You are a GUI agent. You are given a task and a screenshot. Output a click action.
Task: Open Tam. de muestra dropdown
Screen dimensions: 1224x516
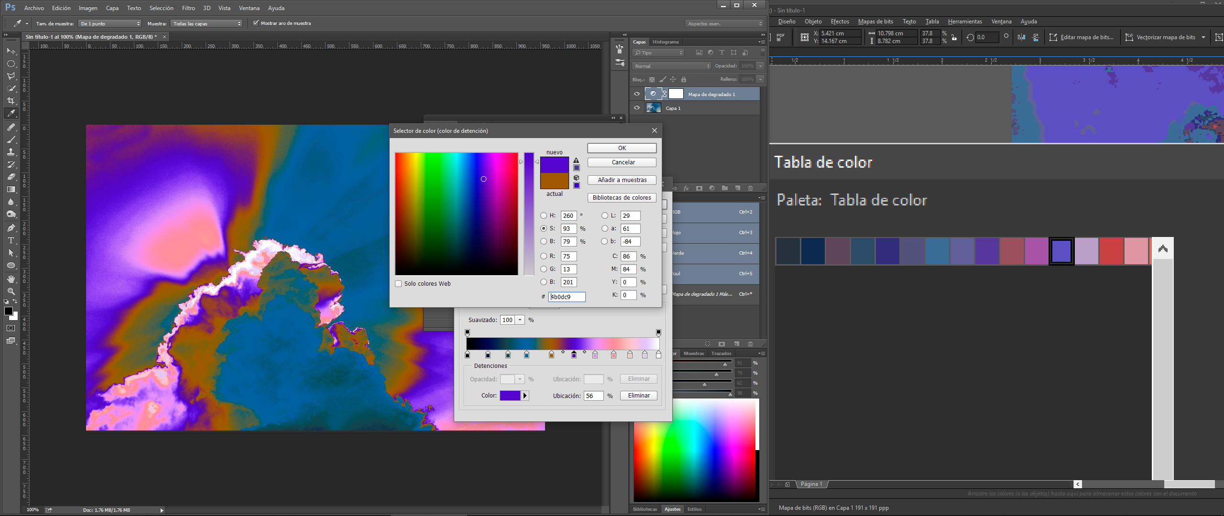110,23
